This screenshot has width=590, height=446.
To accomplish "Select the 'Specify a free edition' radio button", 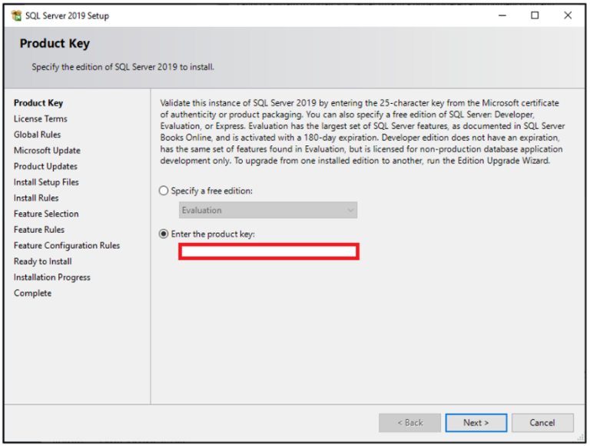I will click(x=164, y=191).
